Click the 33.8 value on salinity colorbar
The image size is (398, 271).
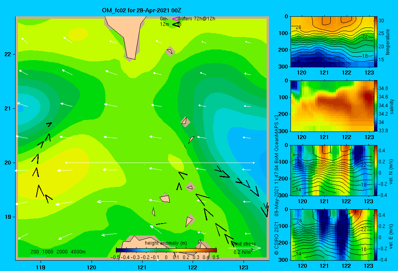(383, 130)
